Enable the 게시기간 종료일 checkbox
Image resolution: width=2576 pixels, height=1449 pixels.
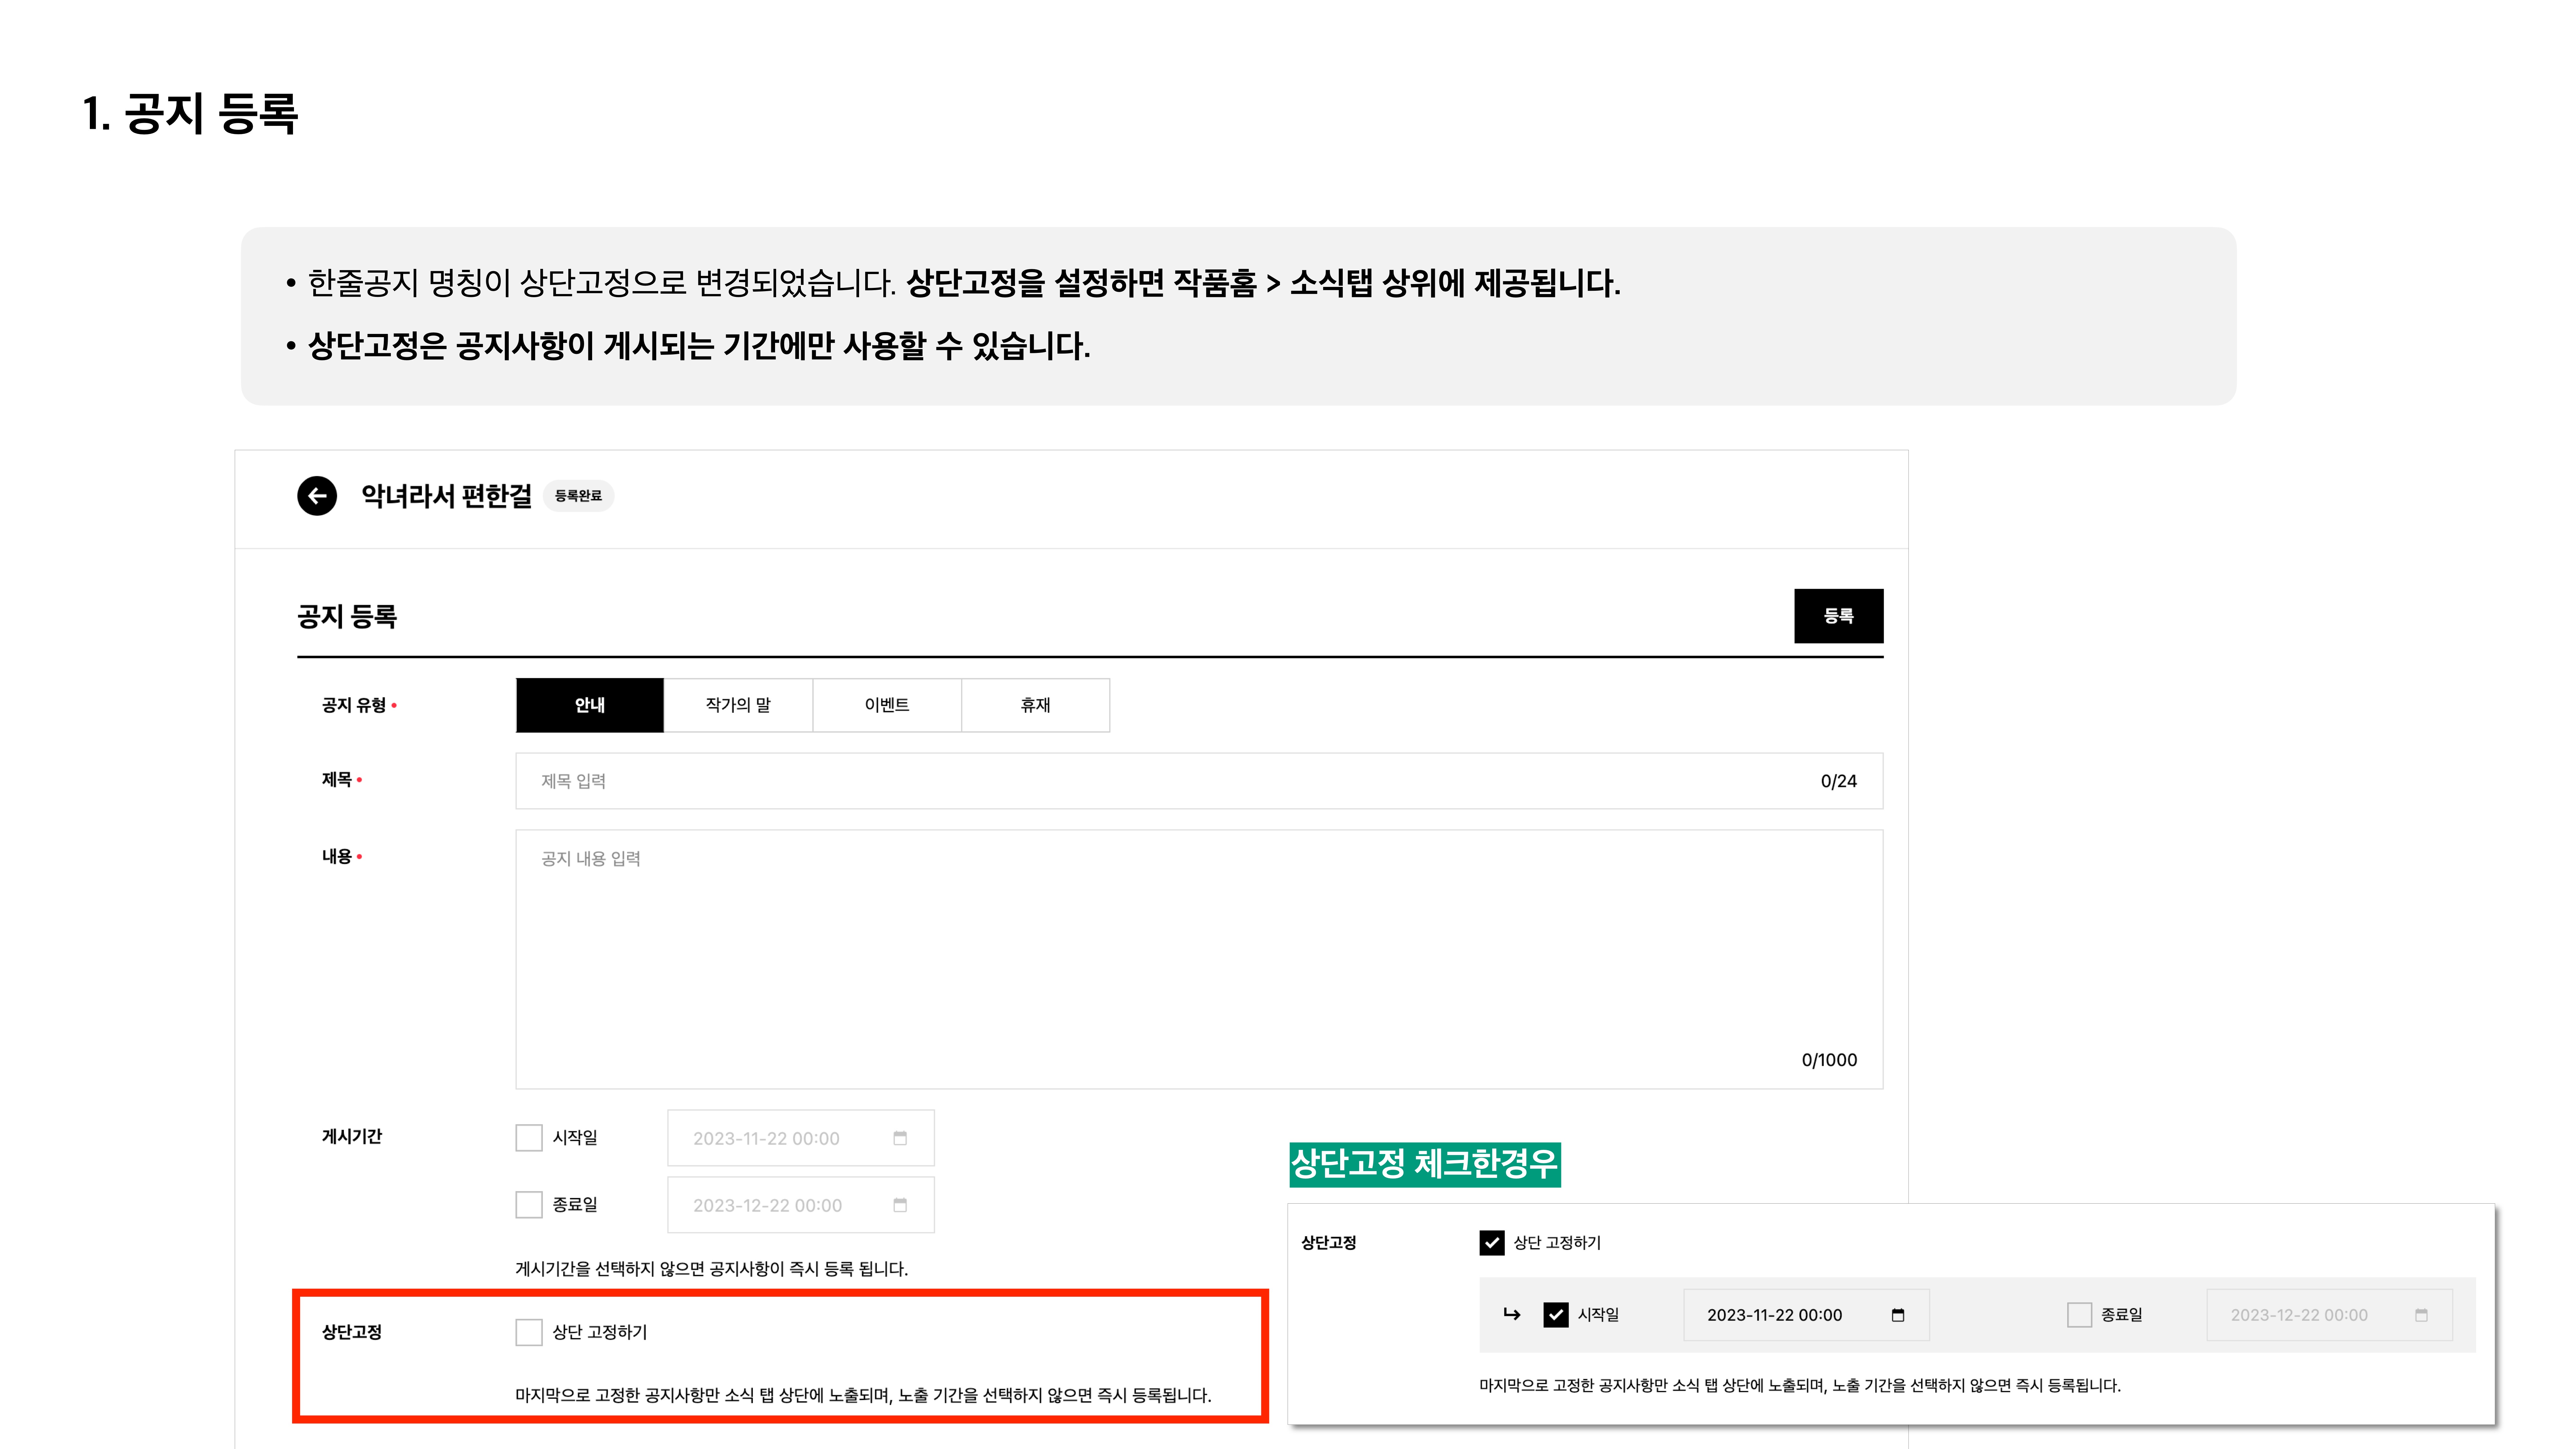coord(529,1205)
